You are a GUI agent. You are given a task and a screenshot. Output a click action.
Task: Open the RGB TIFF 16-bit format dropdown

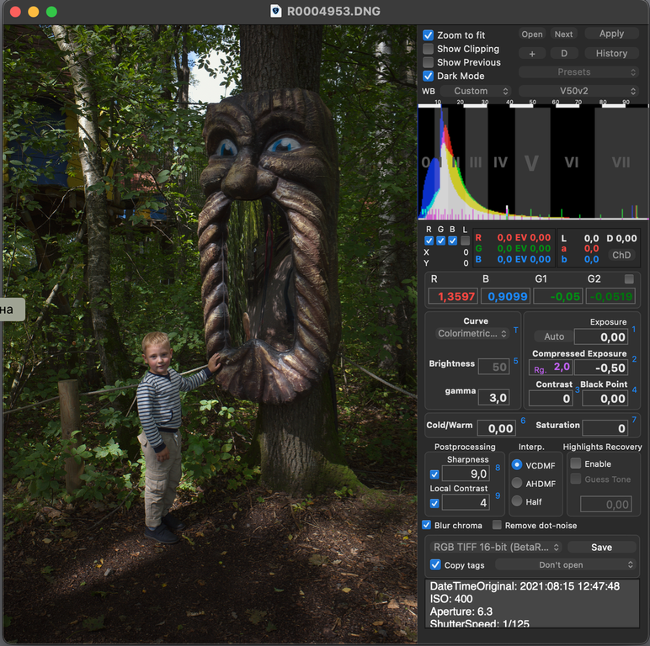pyautogui.click(x=495, y=547)
